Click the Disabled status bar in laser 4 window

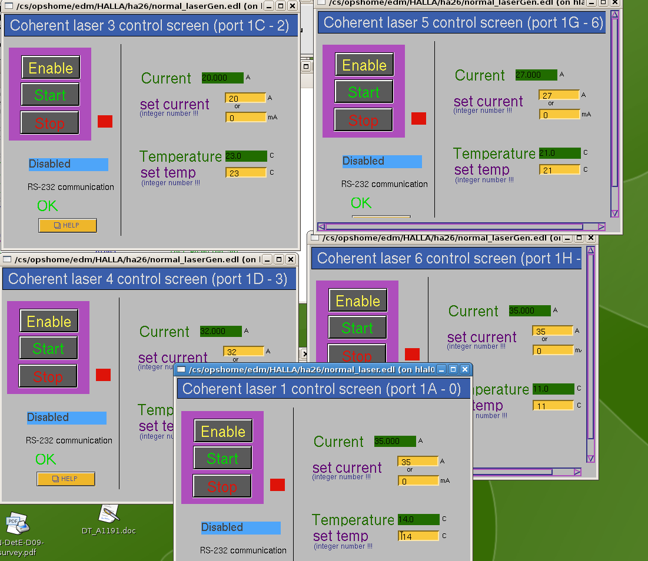[x=67, y=418]
